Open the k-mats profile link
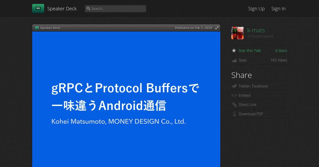 [x=256, y=30]
